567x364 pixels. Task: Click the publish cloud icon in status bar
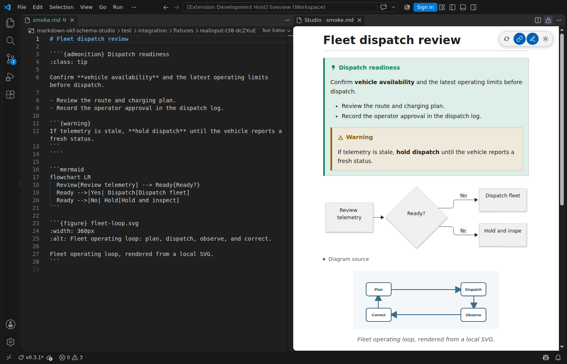(x=49, y=358)
